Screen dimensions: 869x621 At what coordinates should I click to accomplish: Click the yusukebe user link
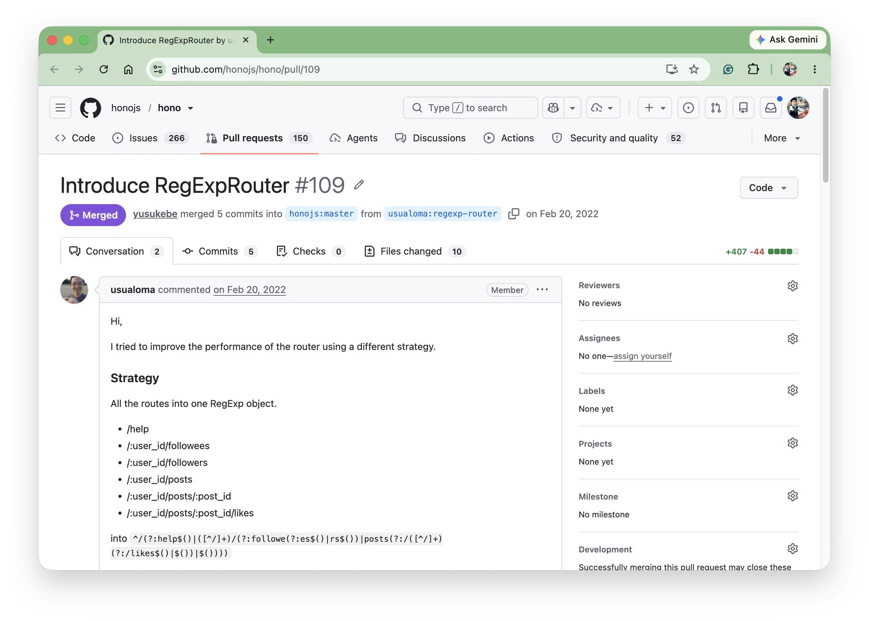tap(155, 214)
